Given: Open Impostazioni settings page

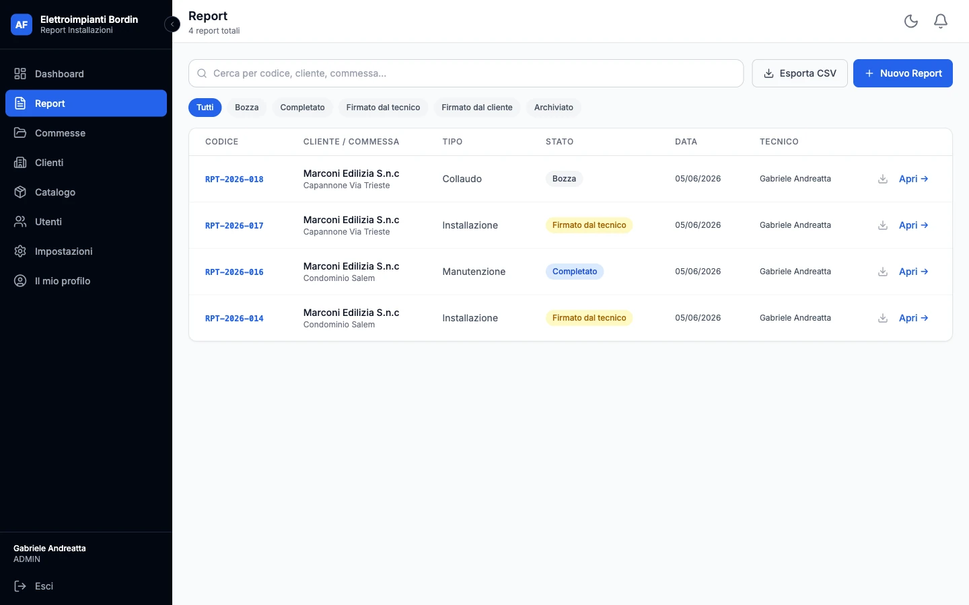Looking at the screenshot, I should tap(86, 251).
